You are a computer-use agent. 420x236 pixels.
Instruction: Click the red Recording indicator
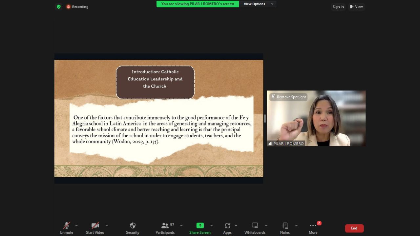[77, 7]
